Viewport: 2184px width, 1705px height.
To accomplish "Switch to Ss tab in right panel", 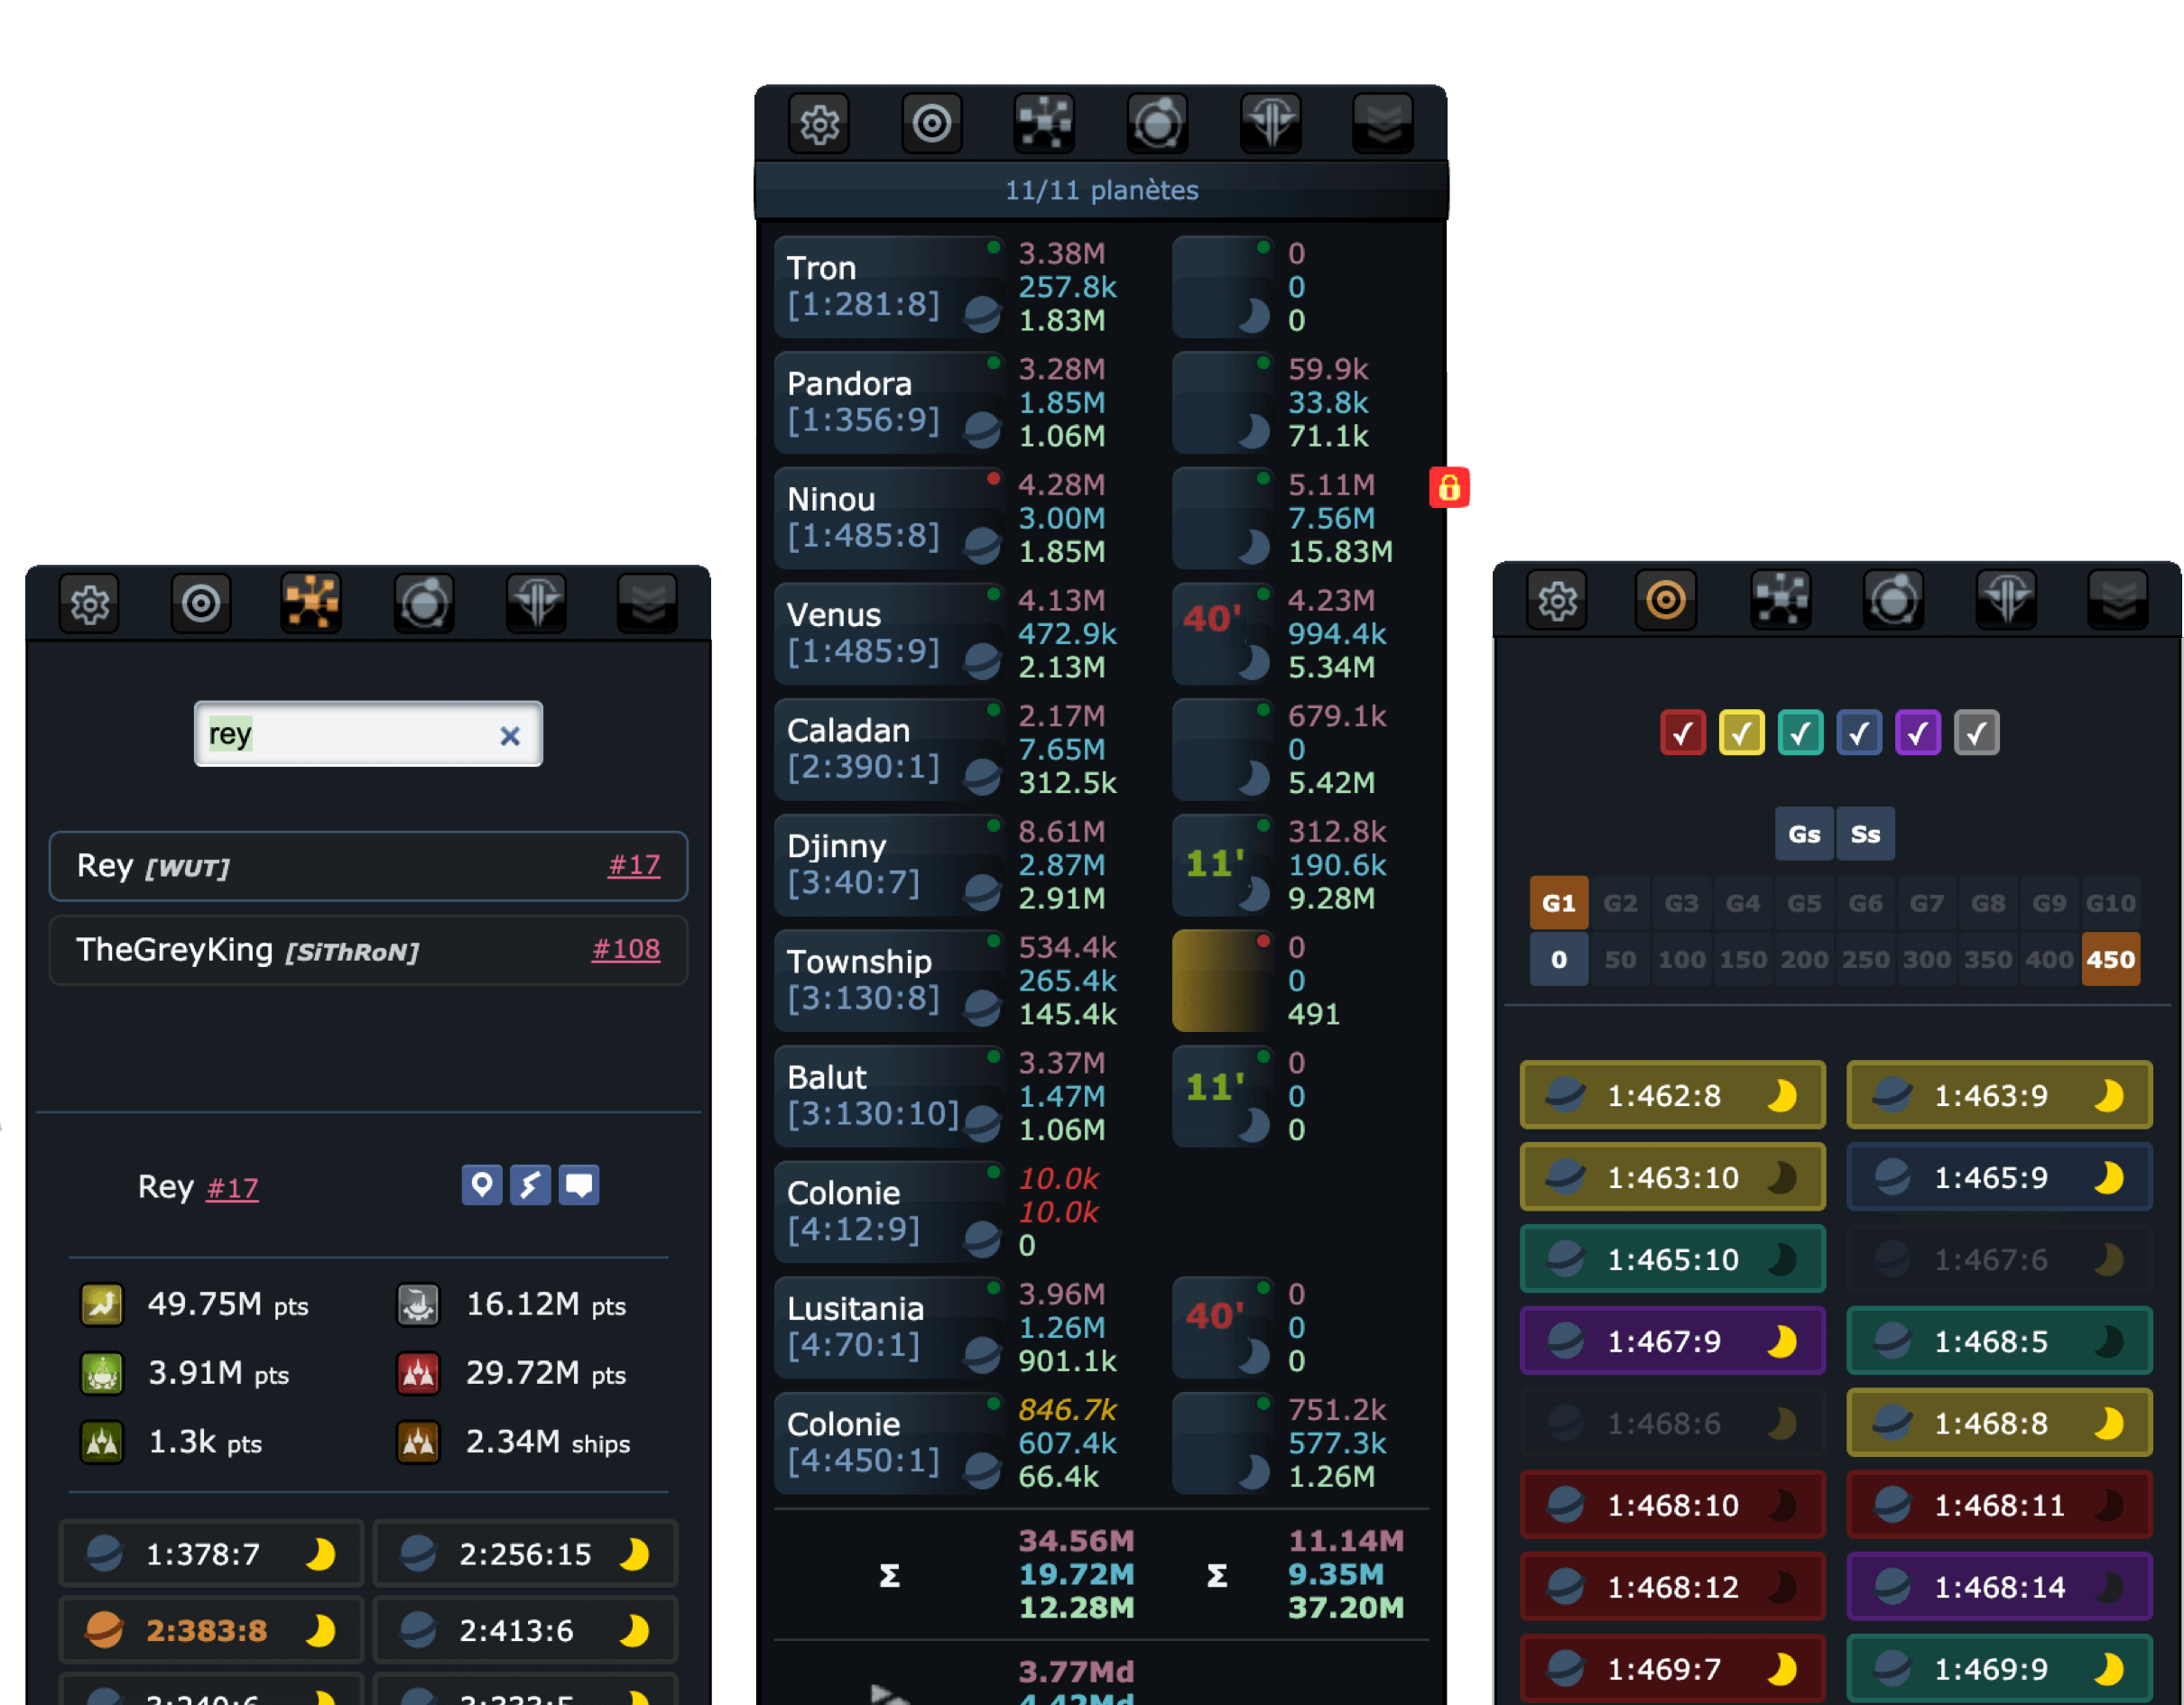I will [x=1865, y=829].
